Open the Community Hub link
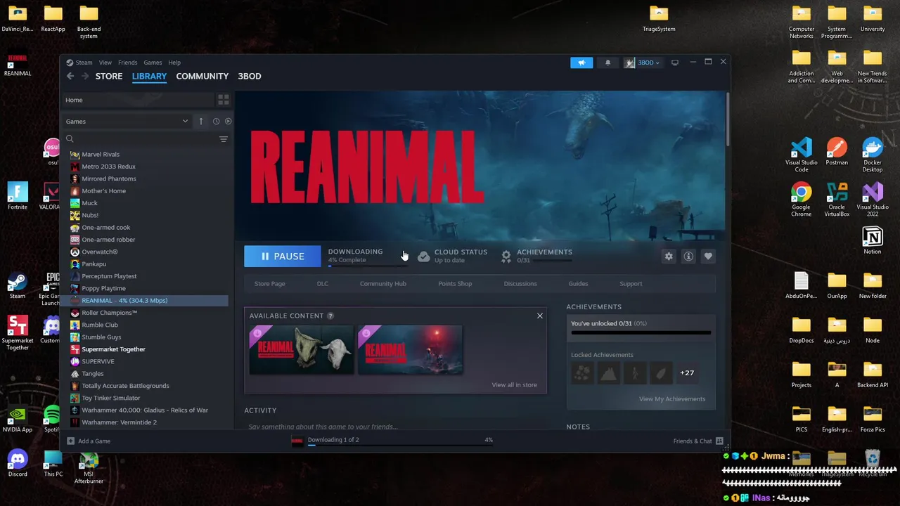 [x=383, y=284]
